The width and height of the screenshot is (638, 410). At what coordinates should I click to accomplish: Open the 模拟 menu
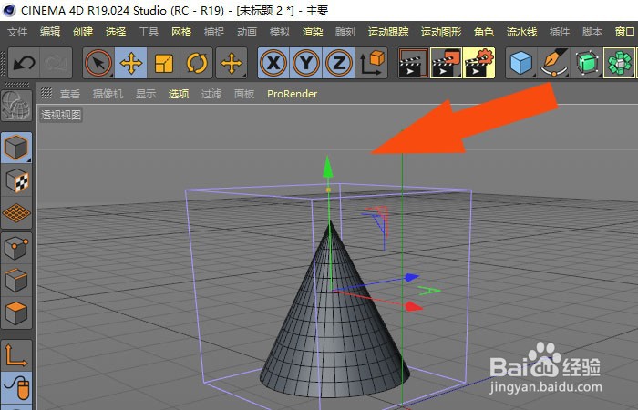coord(280,32)
